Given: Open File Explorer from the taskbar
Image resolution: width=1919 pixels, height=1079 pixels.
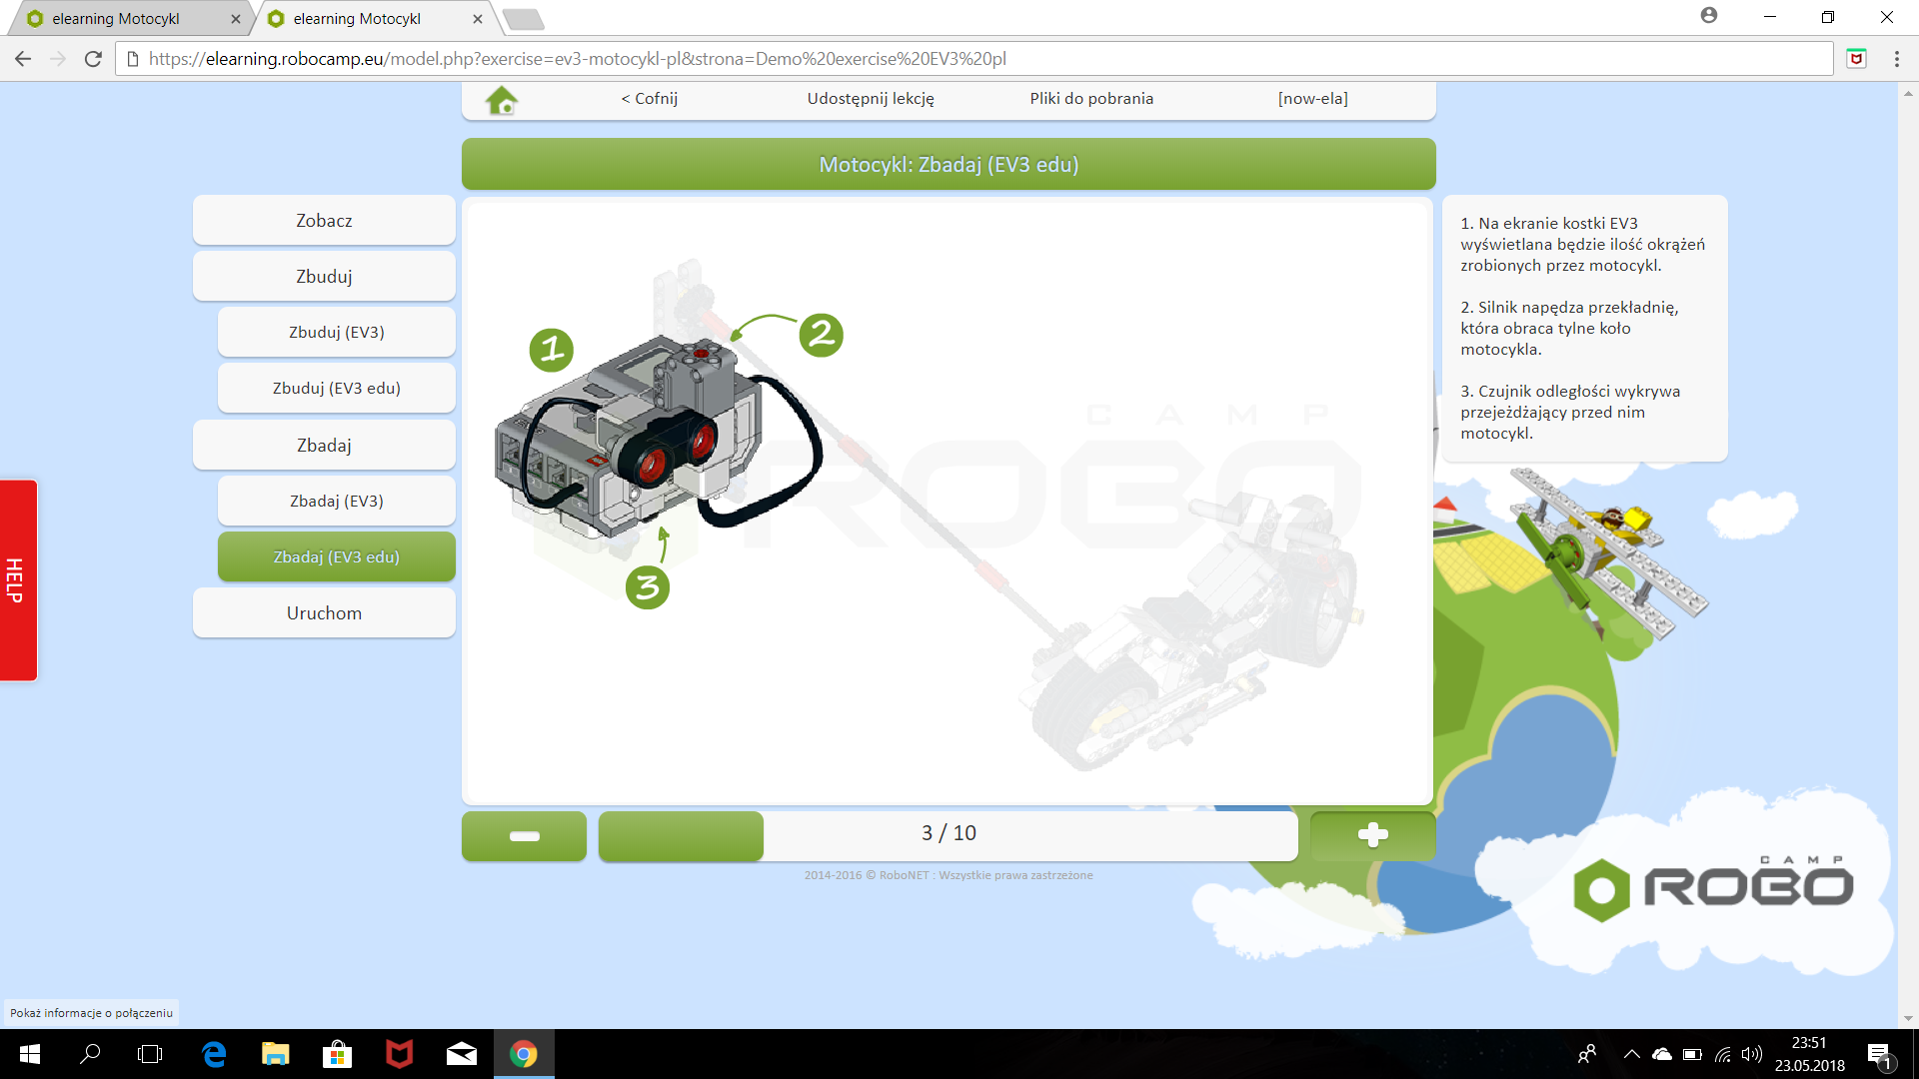Looking at the screenshot, I should [x=275, y=1054].
